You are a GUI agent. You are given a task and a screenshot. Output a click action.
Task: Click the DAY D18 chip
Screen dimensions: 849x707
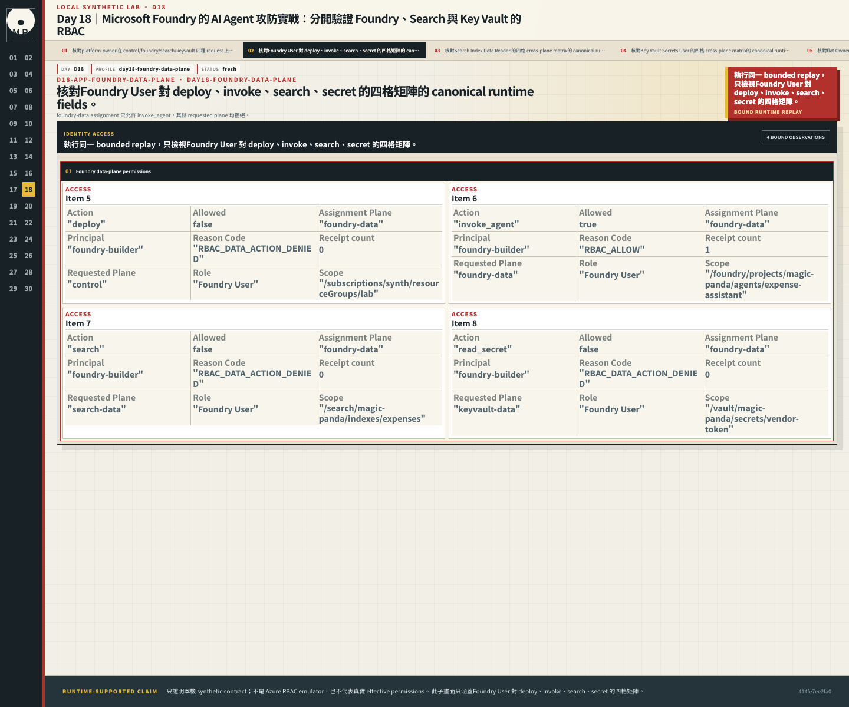[73, 69]
